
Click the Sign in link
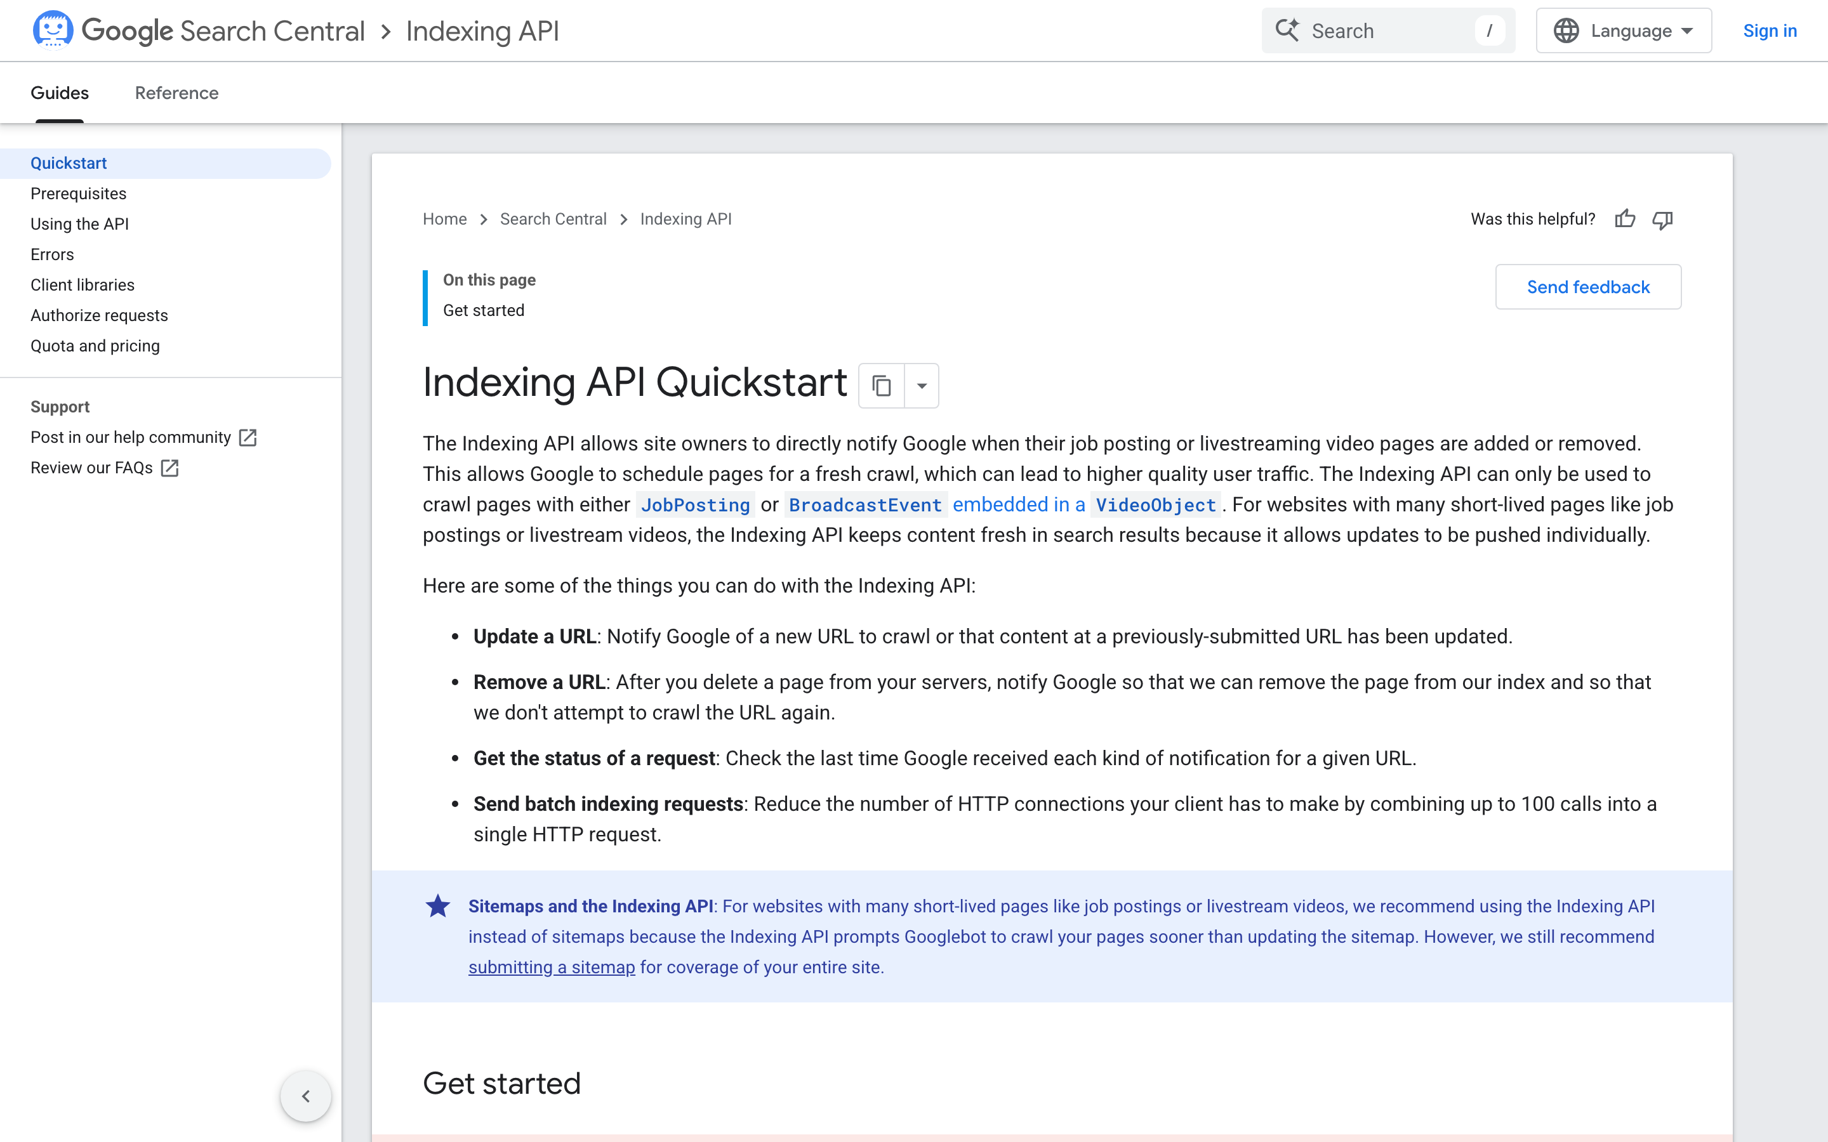pos(1769,31)
